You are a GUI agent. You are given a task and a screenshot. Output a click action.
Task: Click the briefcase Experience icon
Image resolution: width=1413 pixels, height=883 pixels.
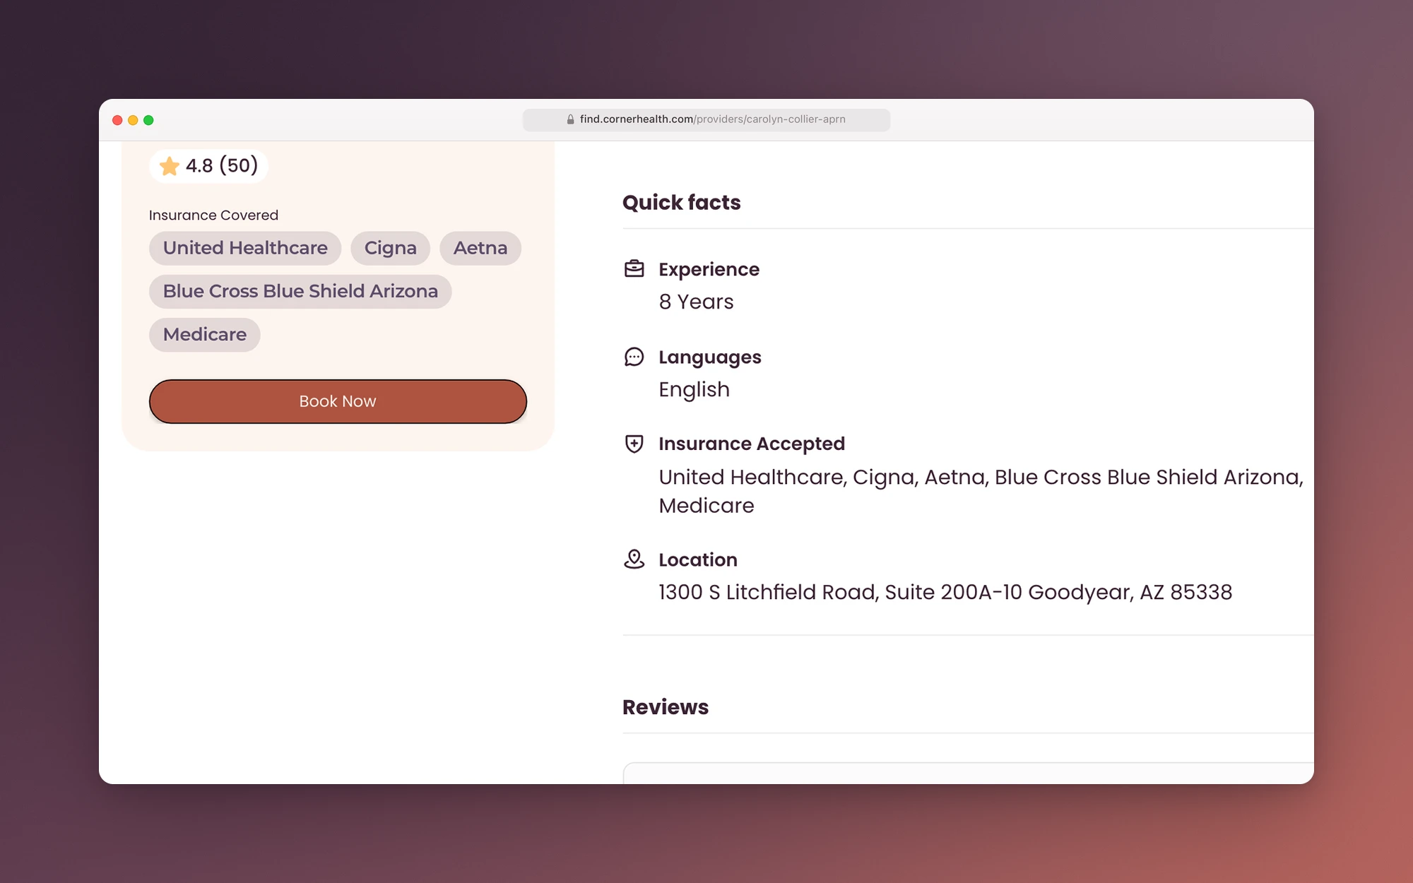coord(634,269)
